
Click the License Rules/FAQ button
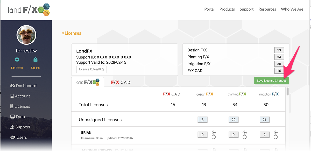[91, 69]
